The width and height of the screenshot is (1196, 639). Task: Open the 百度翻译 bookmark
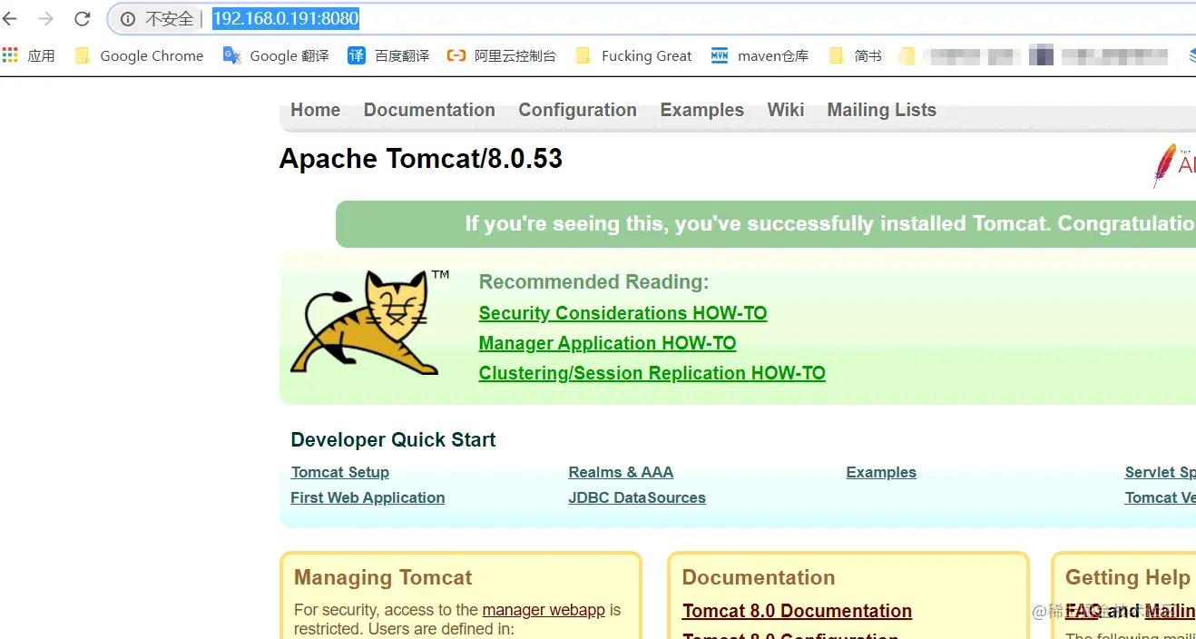pyautogui.click(x=388, y=55)
